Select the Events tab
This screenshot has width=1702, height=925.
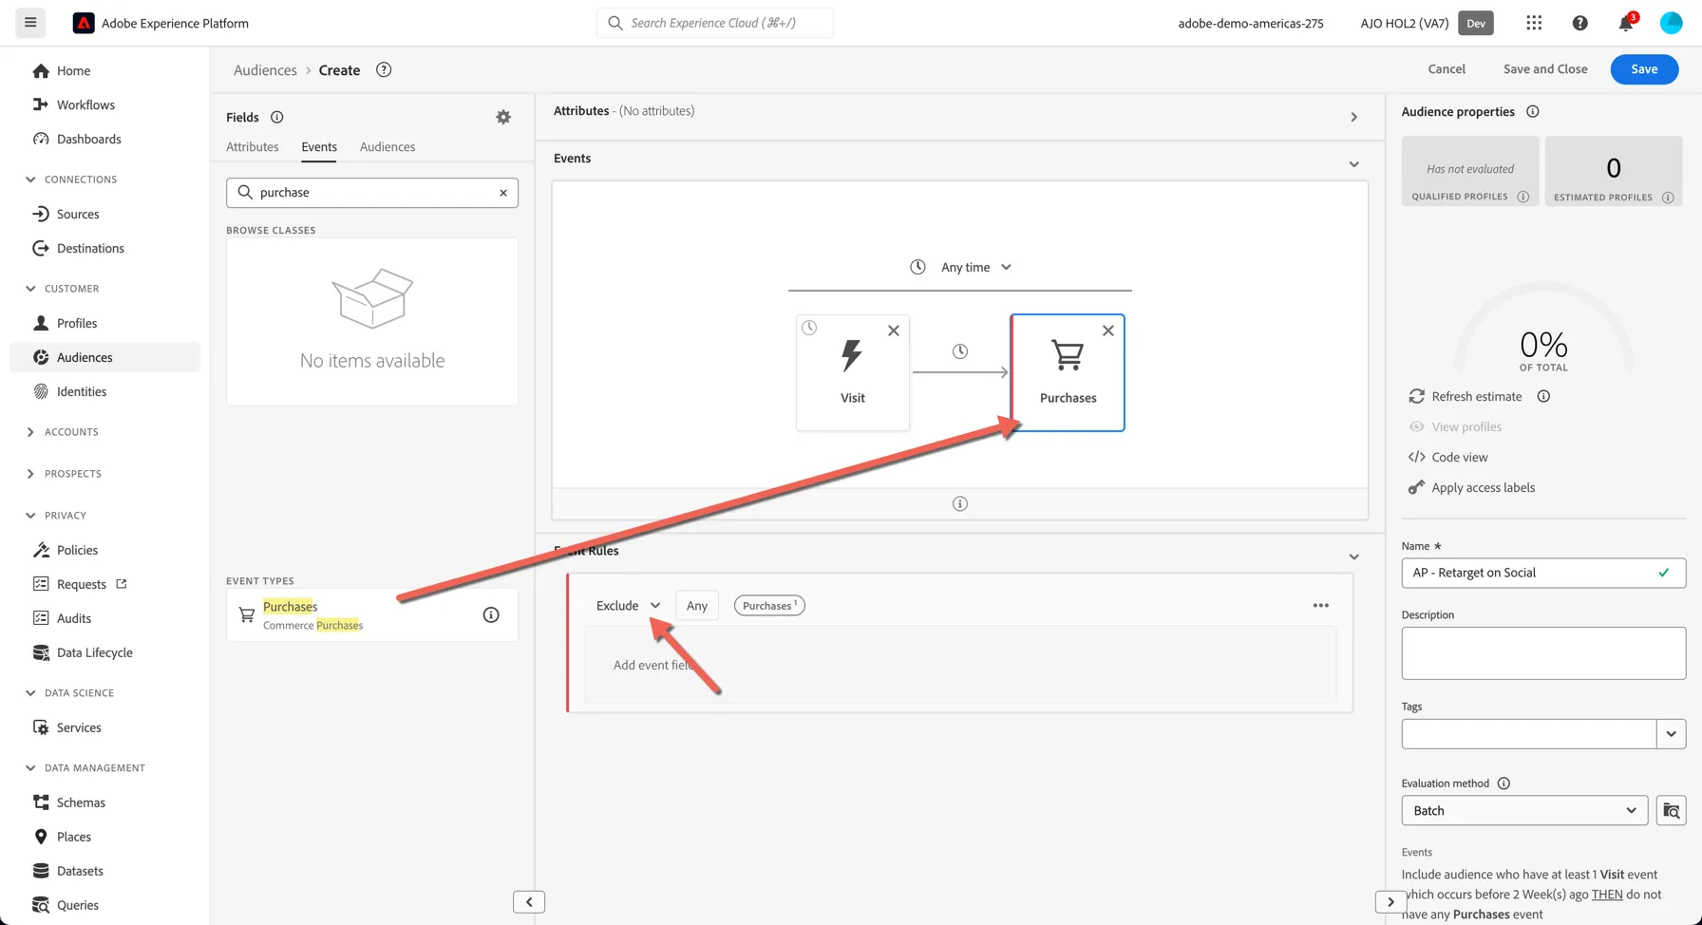[319, 147]
